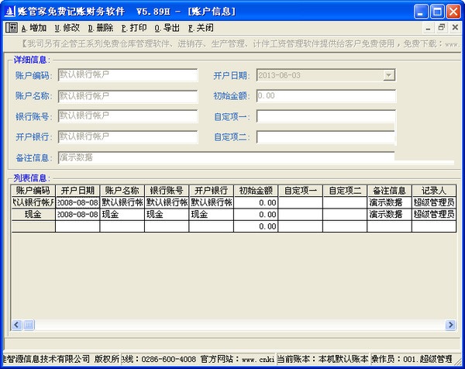Click the inner window minimize button
The width and height of the screenshot is (465, 369).
click(428, 28)
